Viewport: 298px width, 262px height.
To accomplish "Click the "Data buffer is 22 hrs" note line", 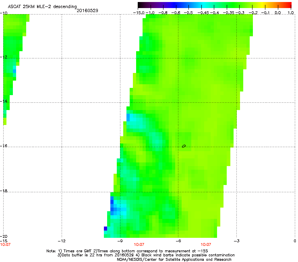I will tap(146, 255).
